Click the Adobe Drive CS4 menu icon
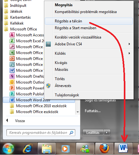Screen dimensions: 139x155 [x=48, y=44]
